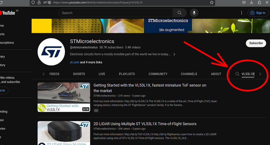Open the extensions puzzle icon
The width and height of the screenshot is (270, 145).
pos(259,2)
